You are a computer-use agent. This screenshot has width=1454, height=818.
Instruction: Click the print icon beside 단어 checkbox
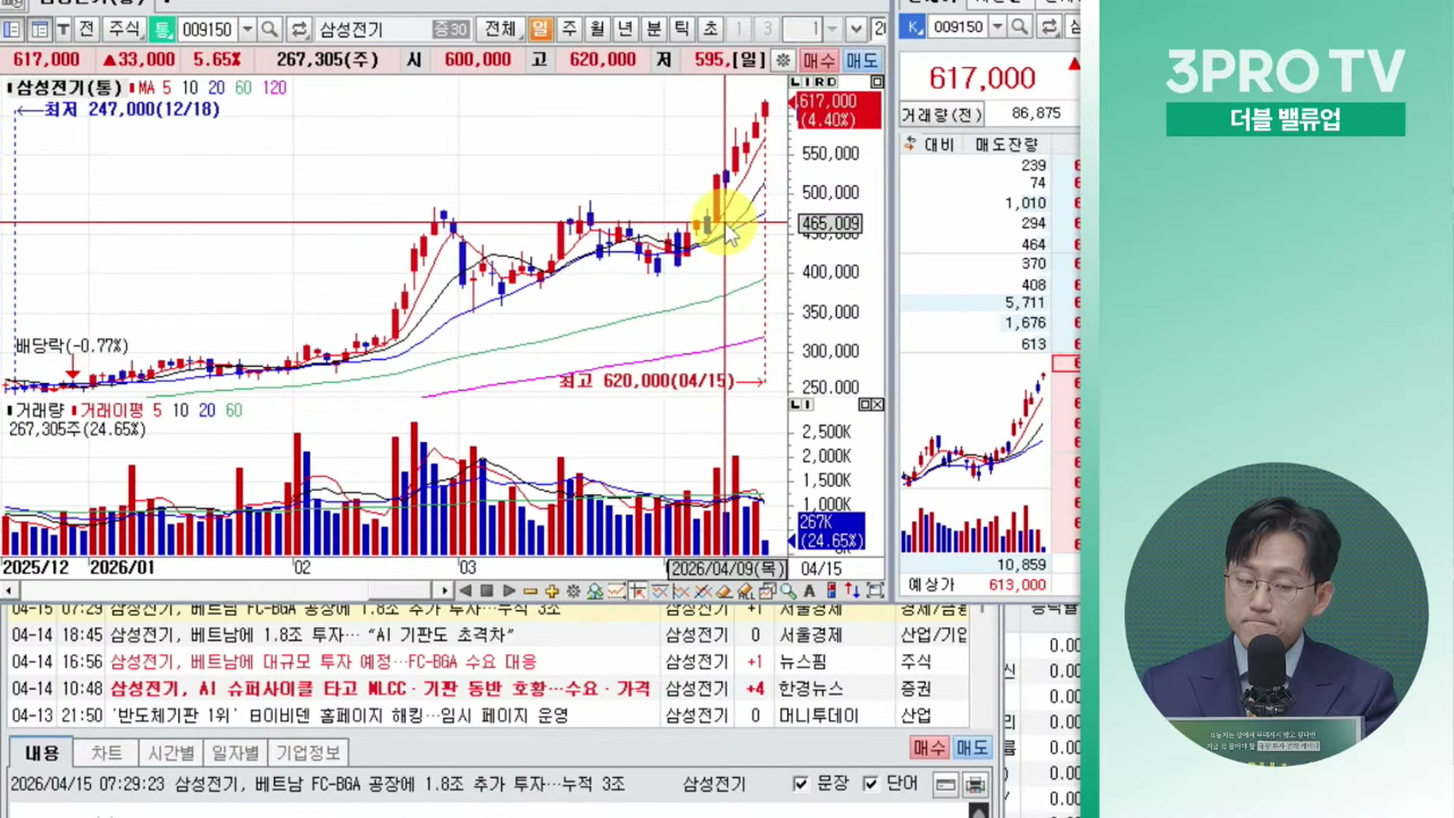[x=975, y=785]
